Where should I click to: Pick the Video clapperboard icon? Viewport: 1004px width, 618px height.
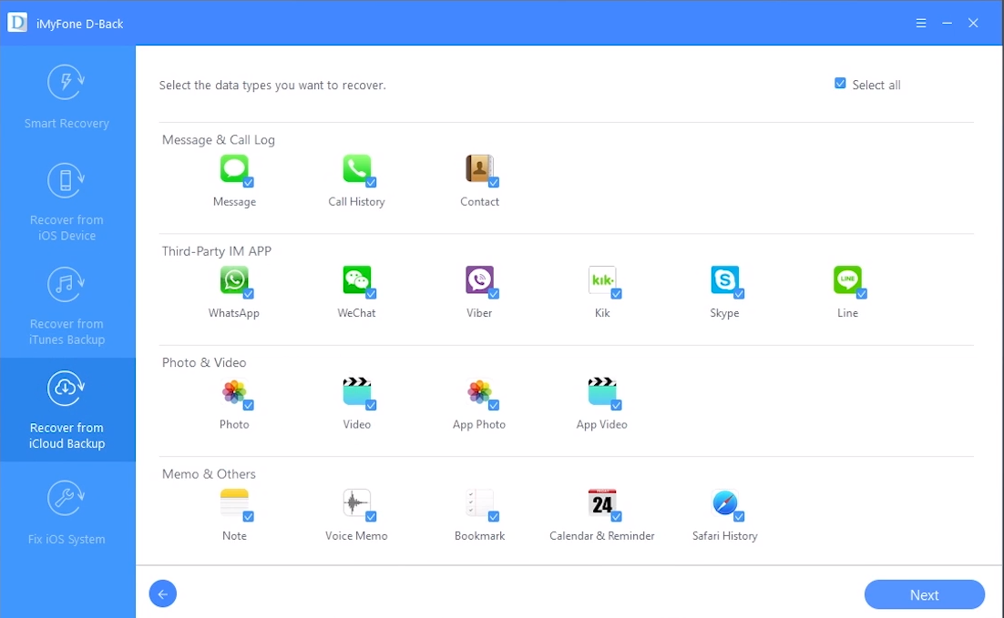356,391
